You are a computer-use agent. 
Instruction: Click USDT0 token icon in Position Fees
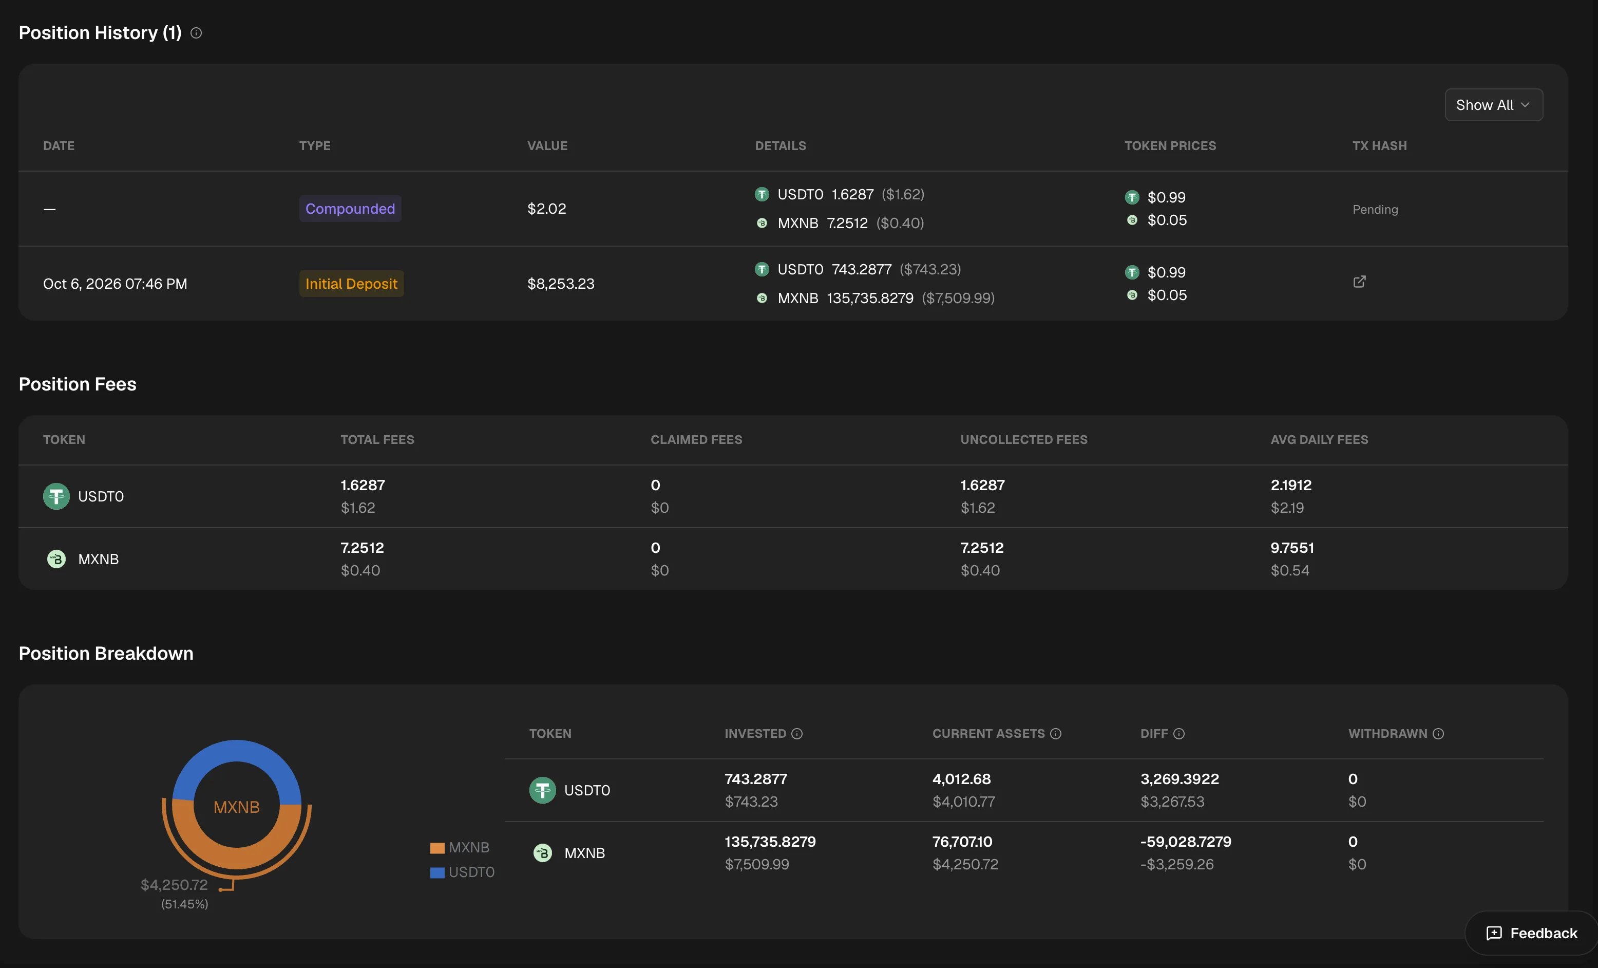tap(56, 496)
